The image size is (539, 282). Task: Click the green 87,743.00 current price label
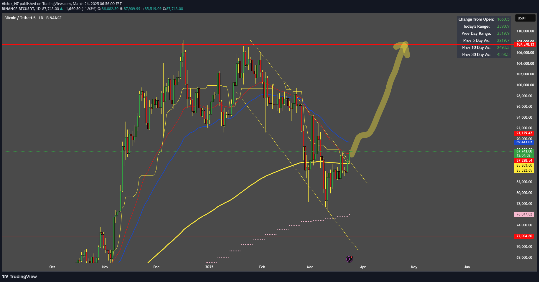524,151
